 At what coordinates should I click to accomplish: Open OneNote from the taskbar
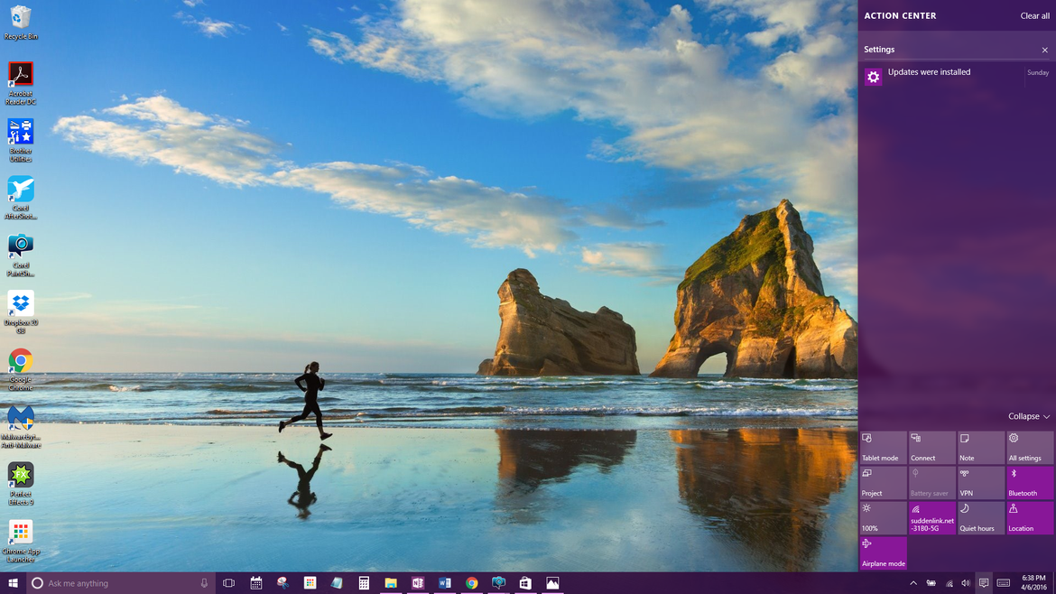coord(417,582)
